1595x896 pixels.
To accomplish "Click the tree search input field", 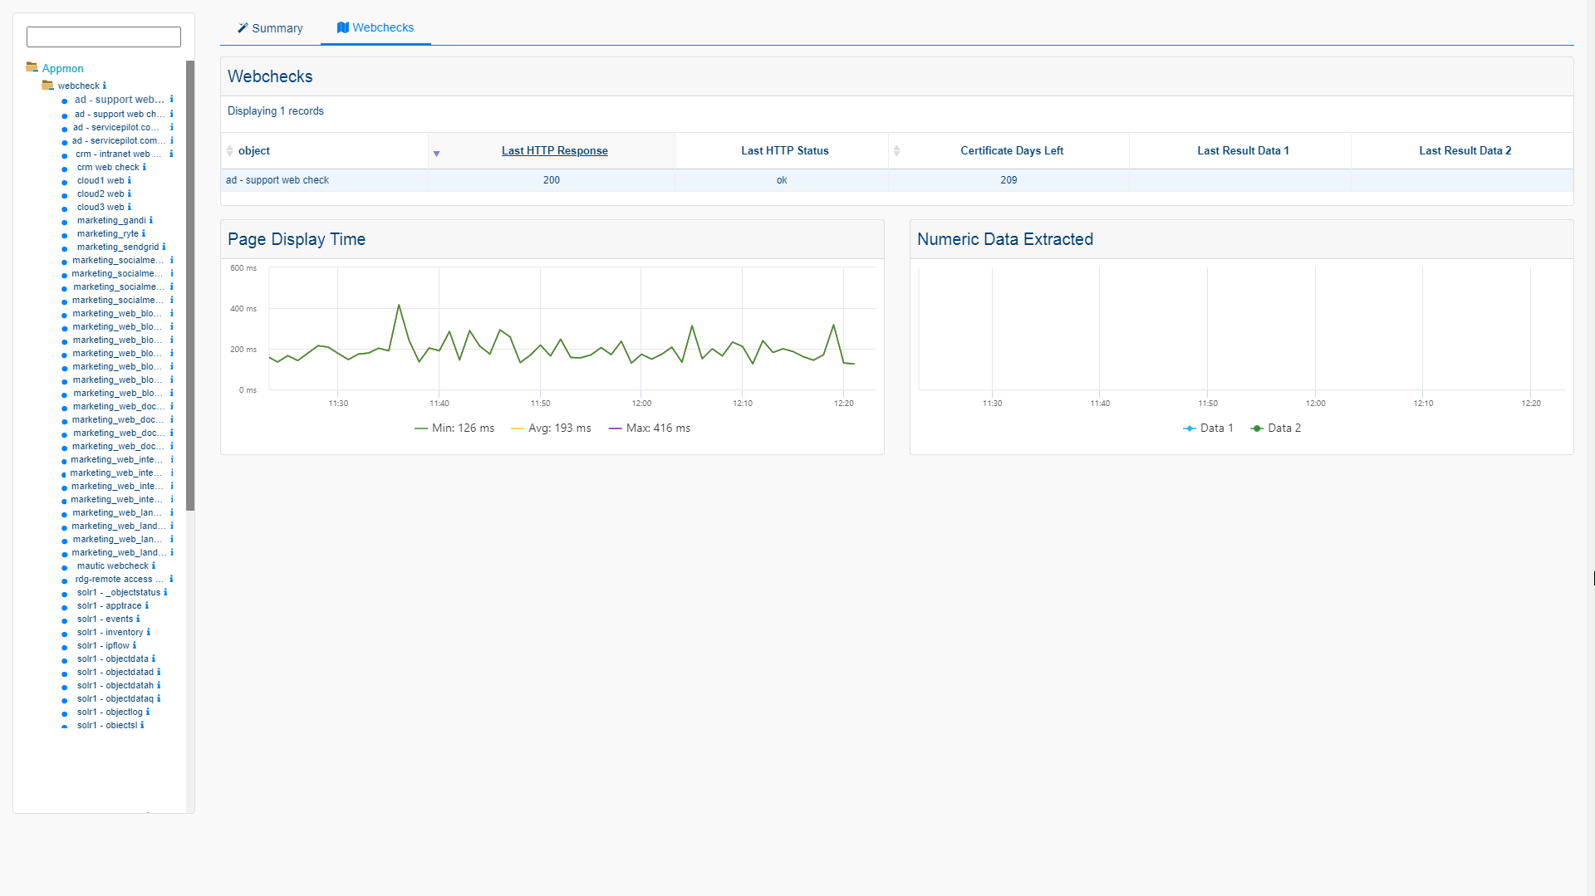I will coord(104,37).
